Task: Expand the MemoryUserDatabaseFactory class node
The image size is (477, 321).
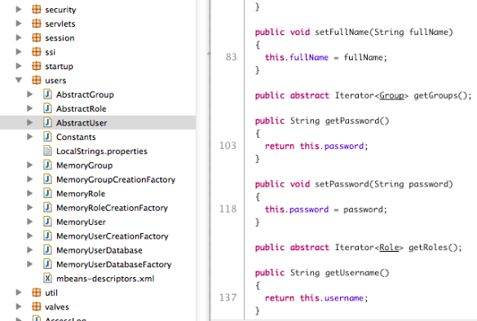Action: click(x=30, y=264)
